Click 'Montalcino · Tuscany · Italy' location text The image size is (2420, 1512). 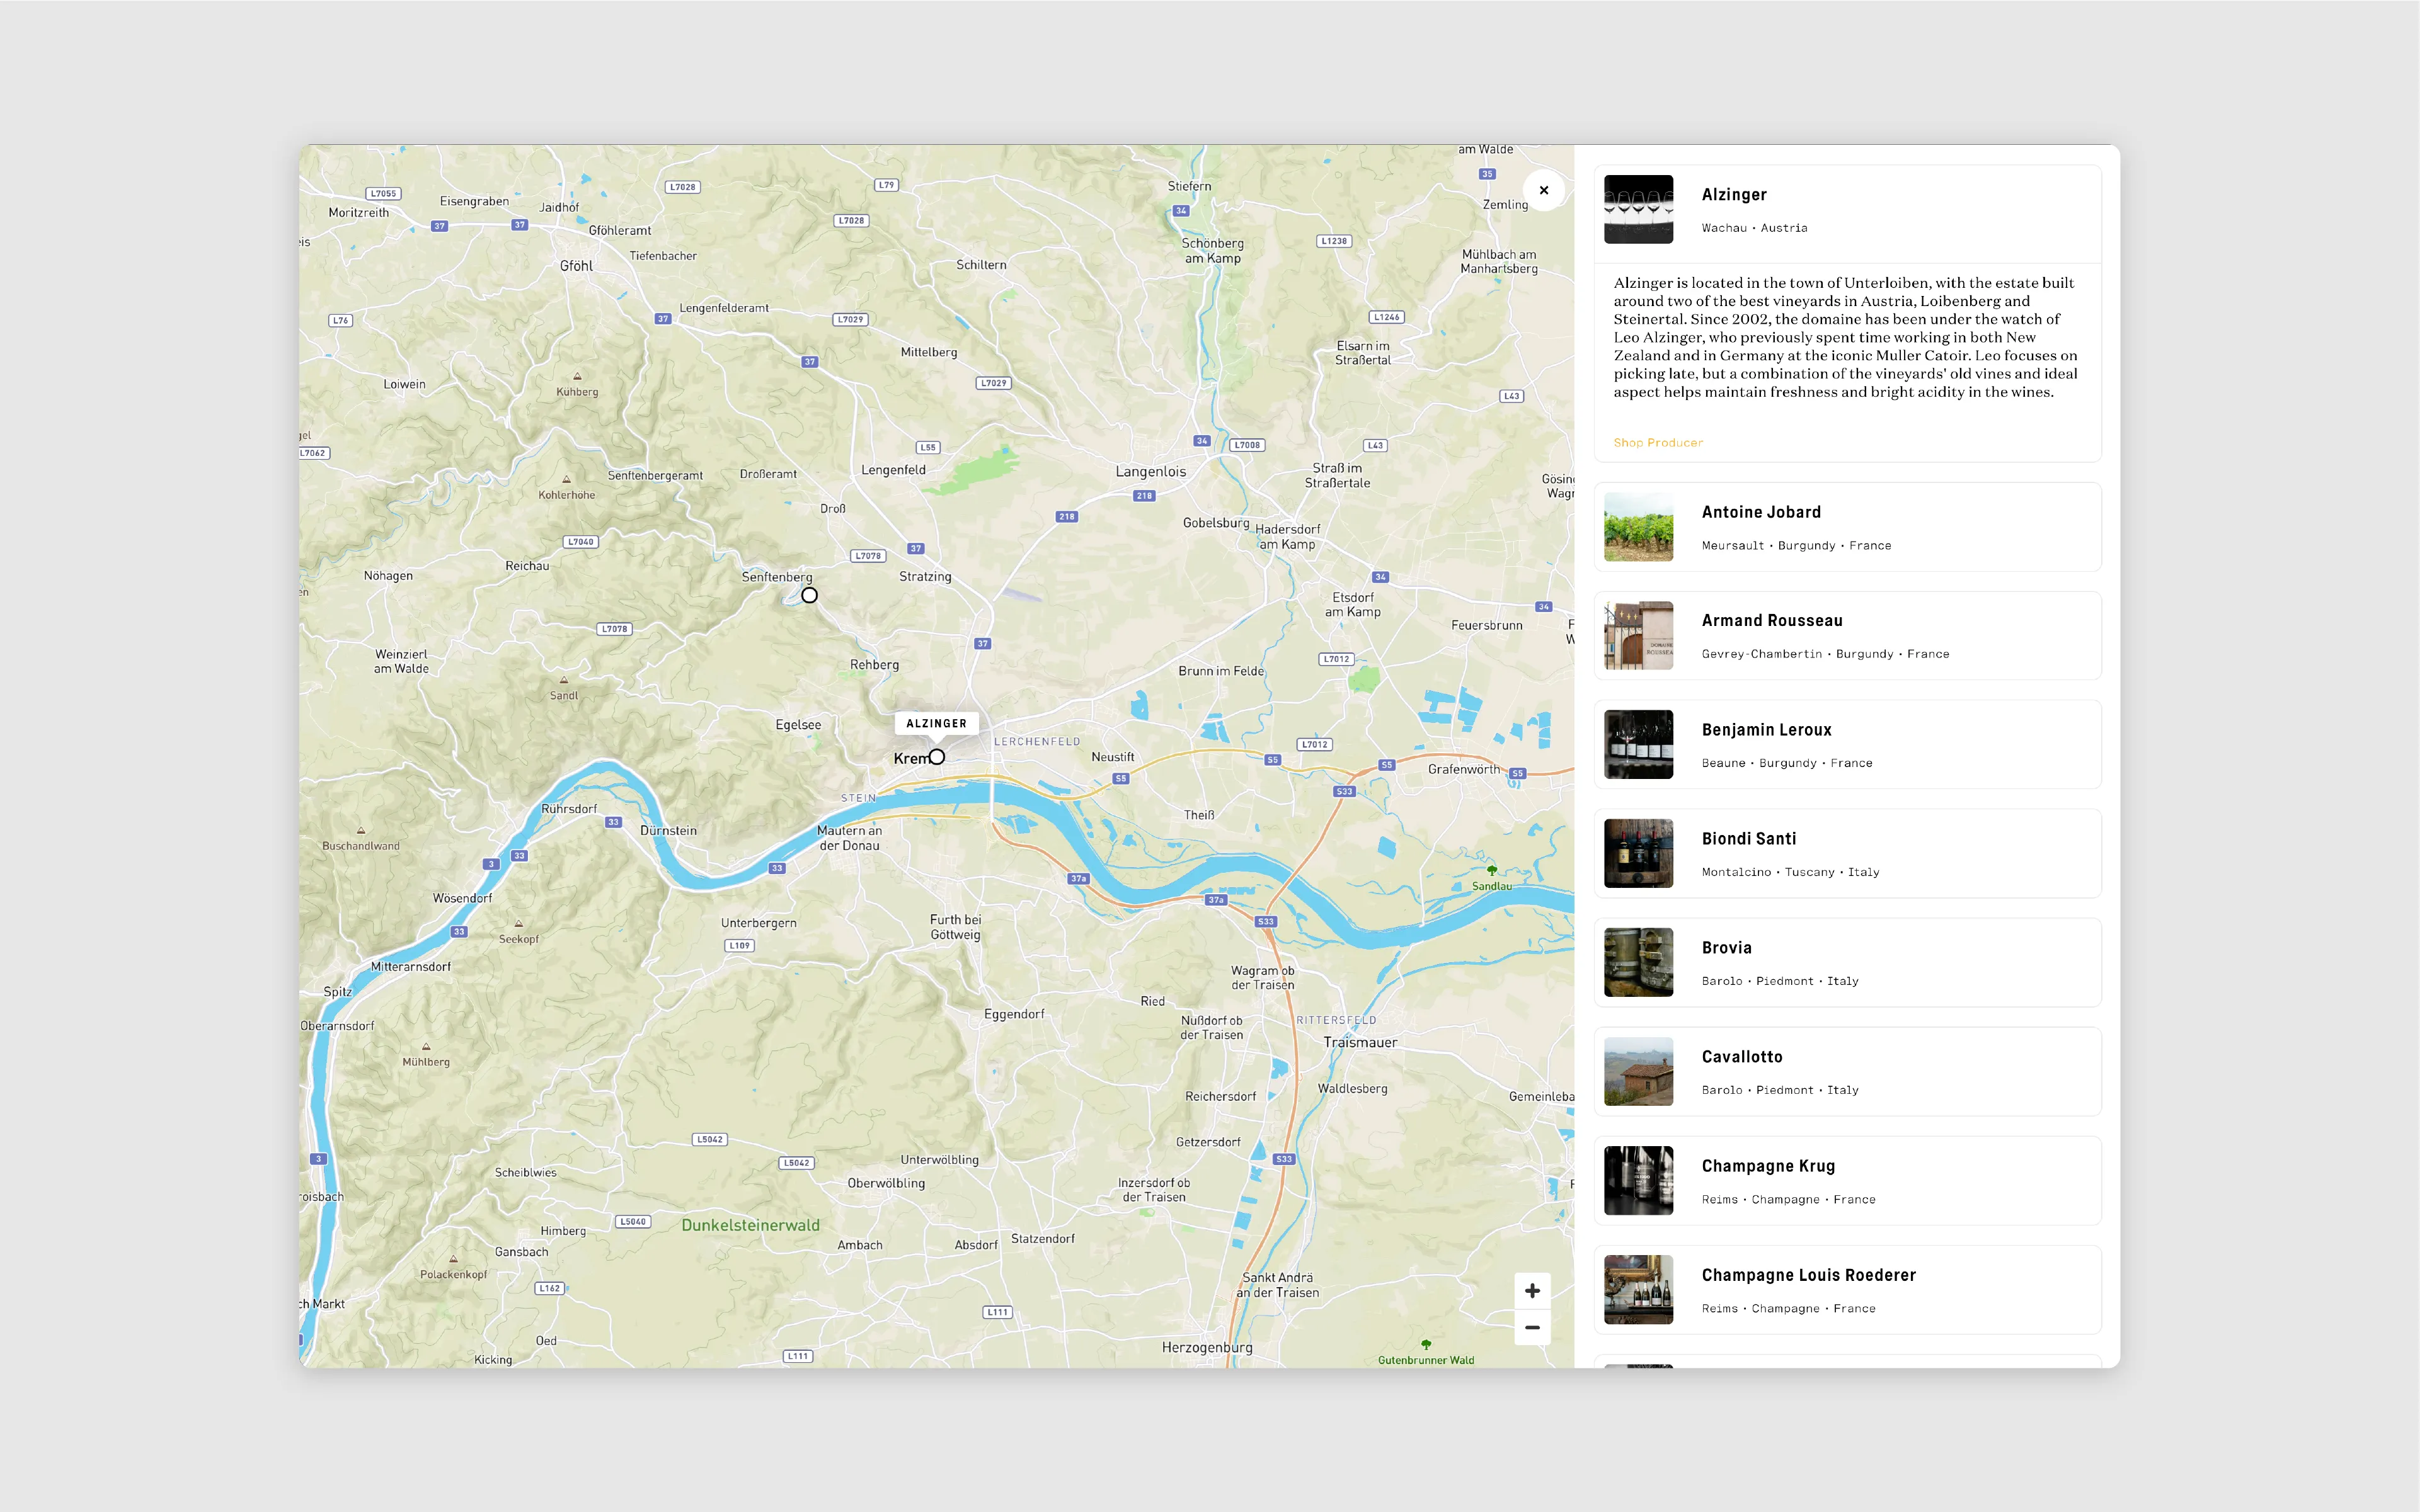[x=1790, y=872]
